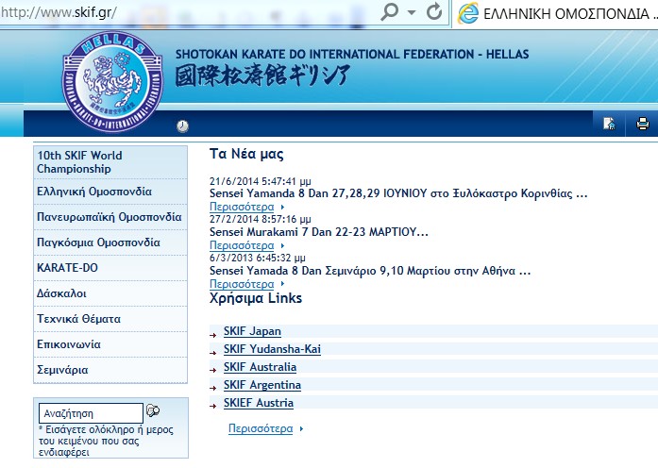Click the browser address bar search icon

pyautogui.click(x=391, y=14)
